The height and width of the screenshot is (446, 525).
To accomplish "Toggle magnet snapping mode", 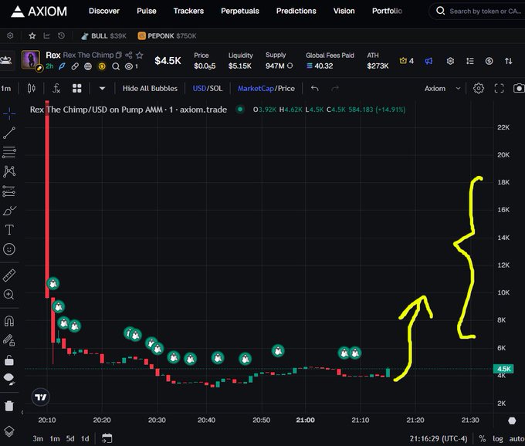I will [x=9, y=321].
